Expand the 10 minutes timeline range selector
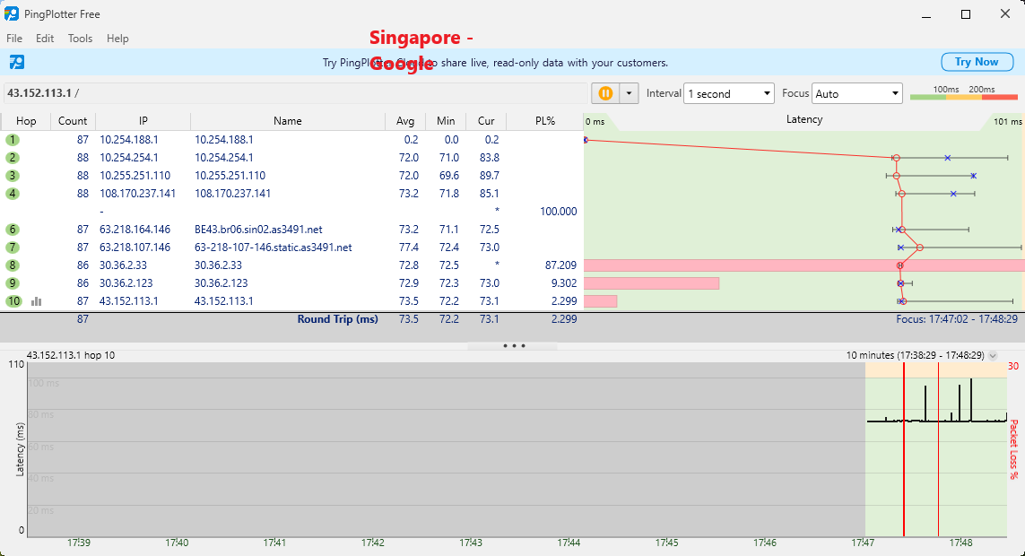This screenshot has width=1025, height=556. 993,355
